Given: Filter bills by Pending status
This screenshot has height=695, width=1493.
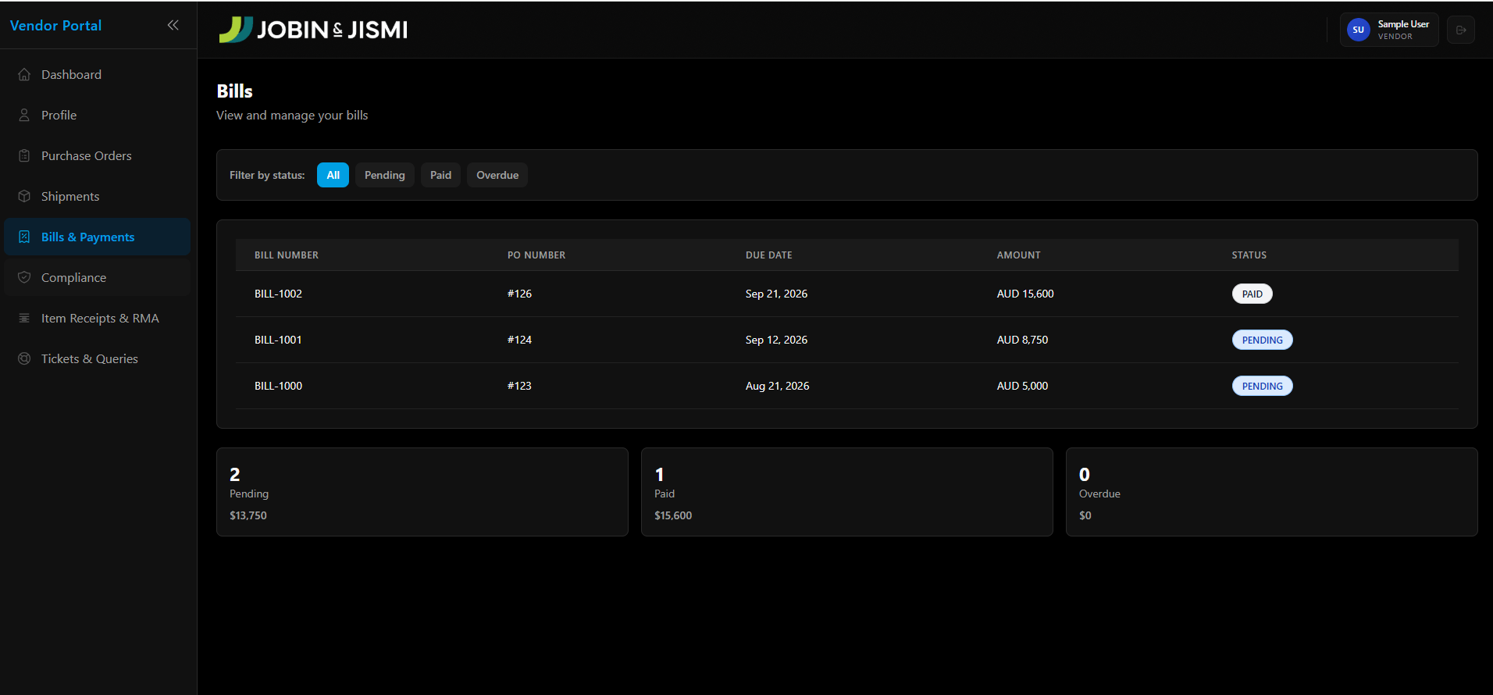Looking at the screenshot, I should (385, 175).
